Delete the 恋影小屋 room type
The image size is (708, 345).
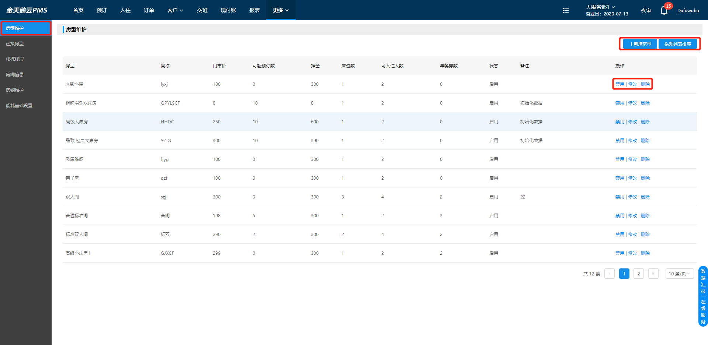tap(645, 84)
